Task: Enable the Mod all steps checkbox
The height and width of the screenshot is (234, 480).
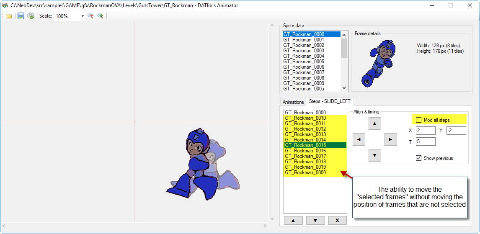Action: 418,120
